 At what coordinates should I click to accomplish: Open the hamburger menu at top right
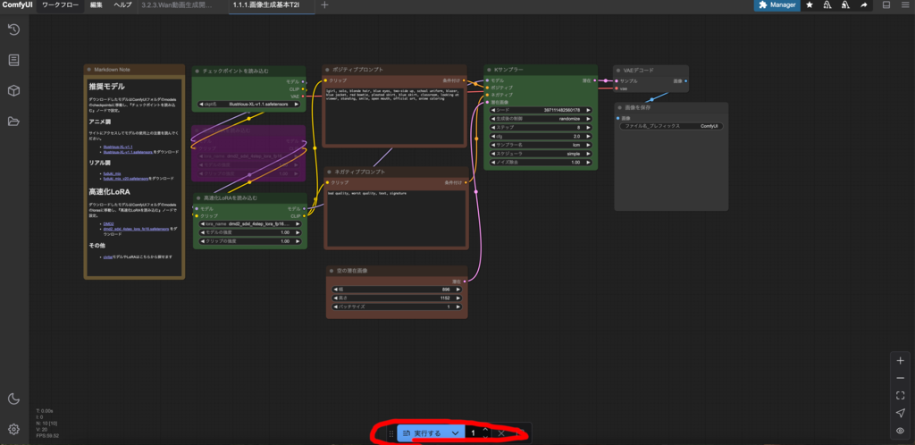click(x=904, y=5)
